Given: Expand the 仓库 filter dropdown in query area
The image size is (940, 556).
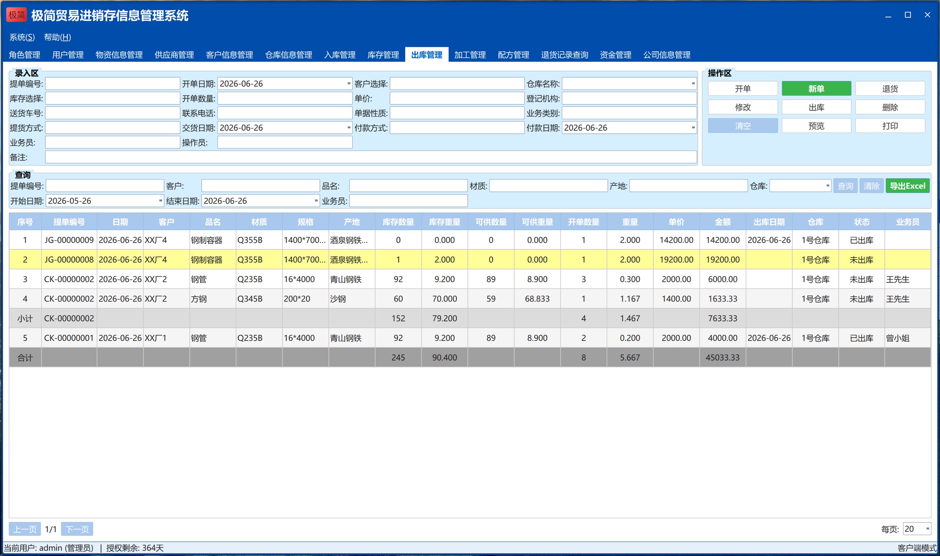Looking at the screenshot, I should [827, 186].
